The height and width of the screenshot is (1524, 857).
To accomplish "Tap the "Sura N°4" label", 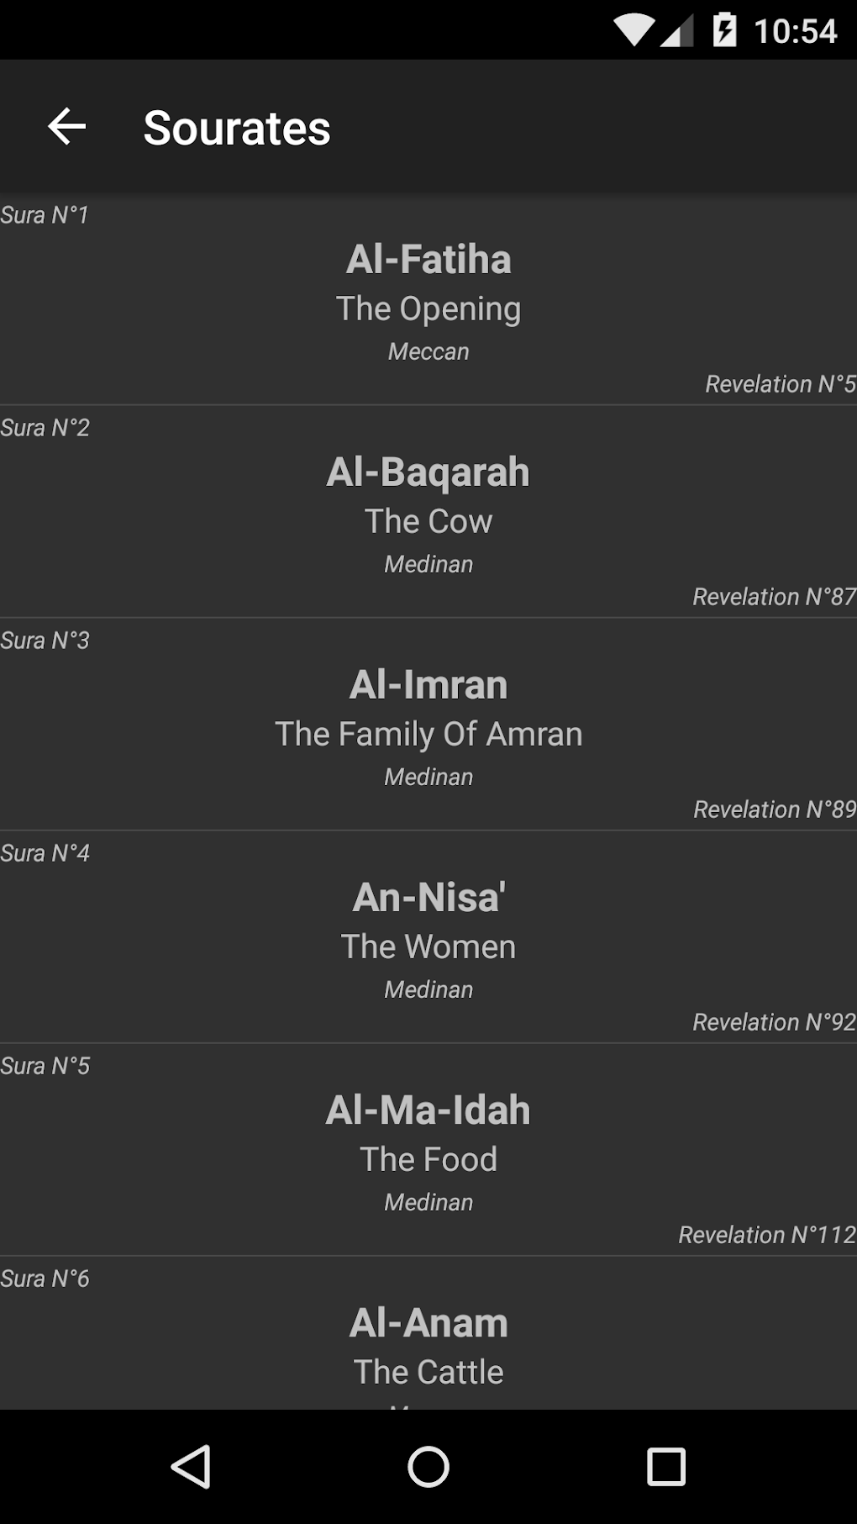I will click(x=45, y=853).
